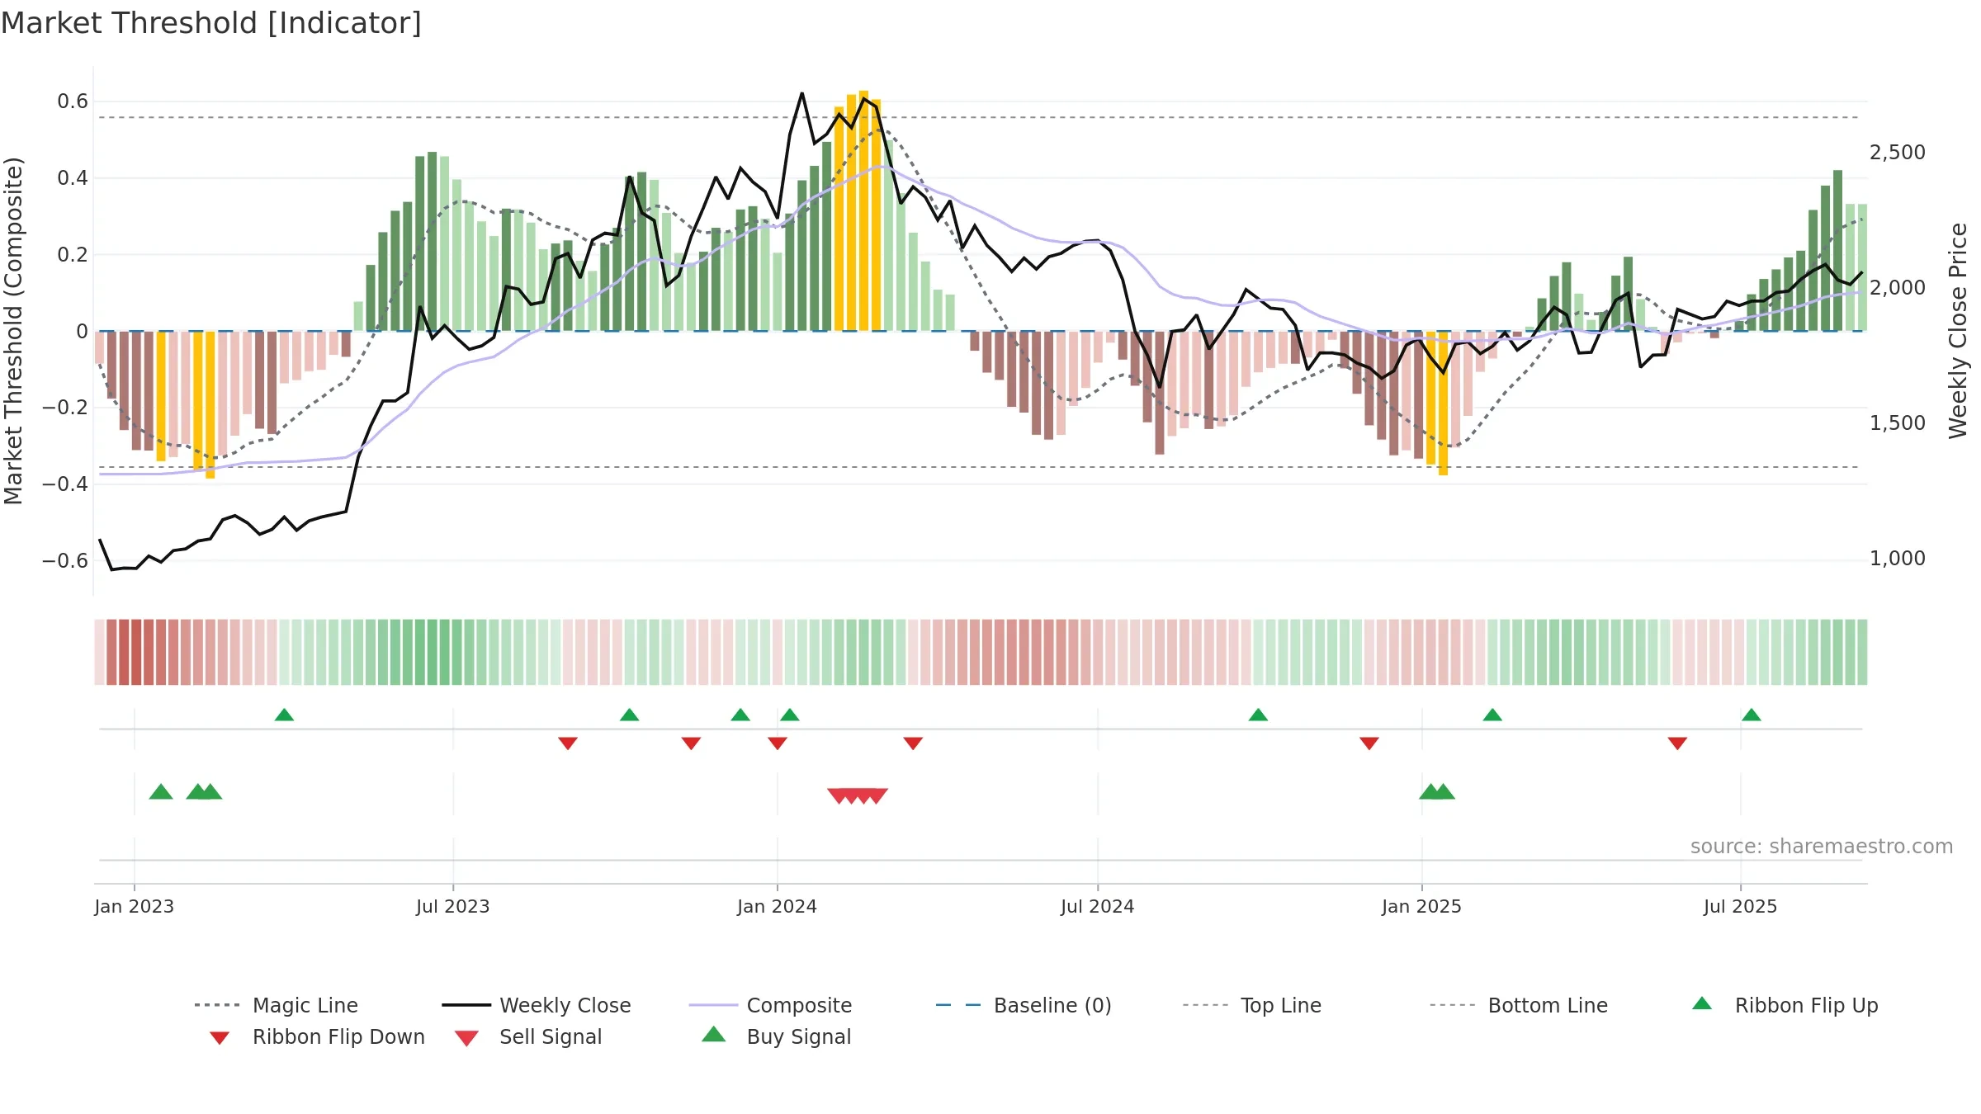Click the ribbon flip up marker in February 2025
The height and width of the screenshot is (1114, 1981).
(1492, 715)
